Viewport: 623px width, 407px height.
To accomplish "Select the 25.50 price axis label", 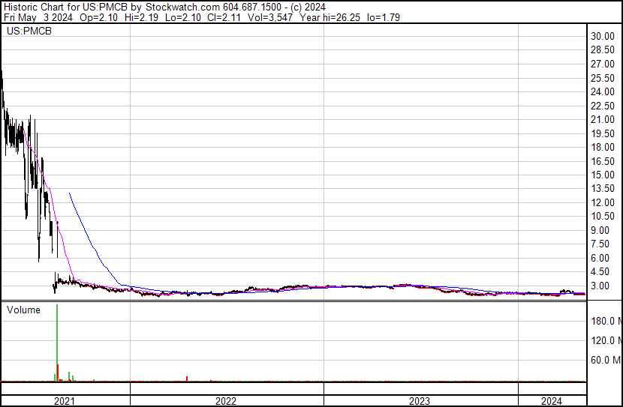I will tap(603, 78).
